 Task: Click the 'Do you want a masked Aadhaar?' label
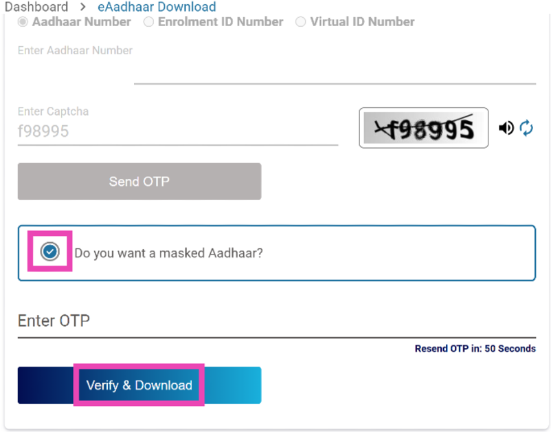[168, 253]
